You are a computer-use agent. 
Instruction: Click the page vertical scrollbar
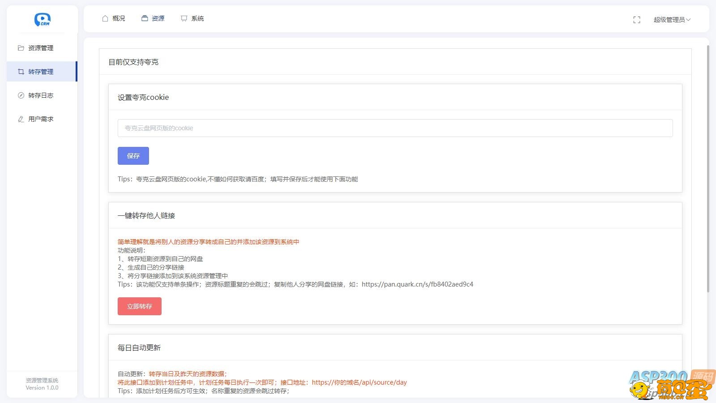pos(708,169)
